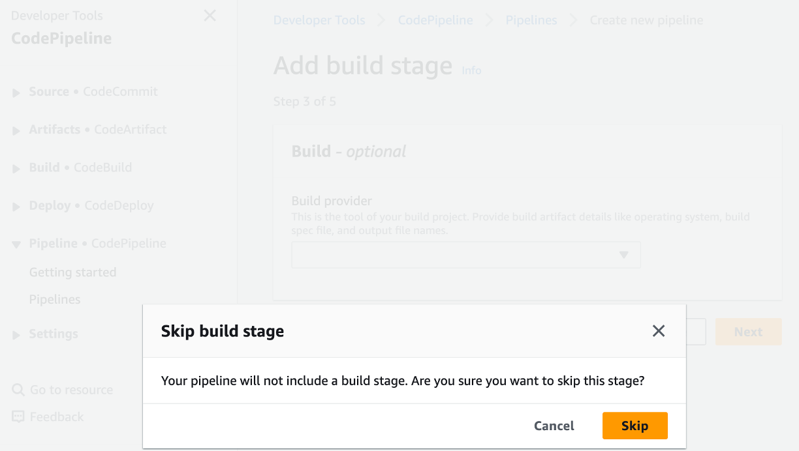The width and height of the screenshot is (799, 451).
Task: Go to CodePipeline breadcrumb link
Action: [x=435, y=20]
